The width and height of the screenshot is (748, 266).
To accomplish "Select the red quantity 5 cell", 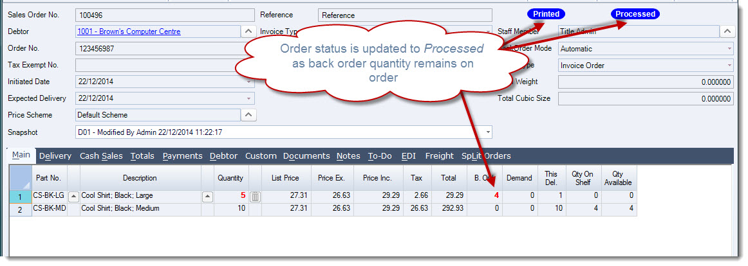I will (231, 197).
